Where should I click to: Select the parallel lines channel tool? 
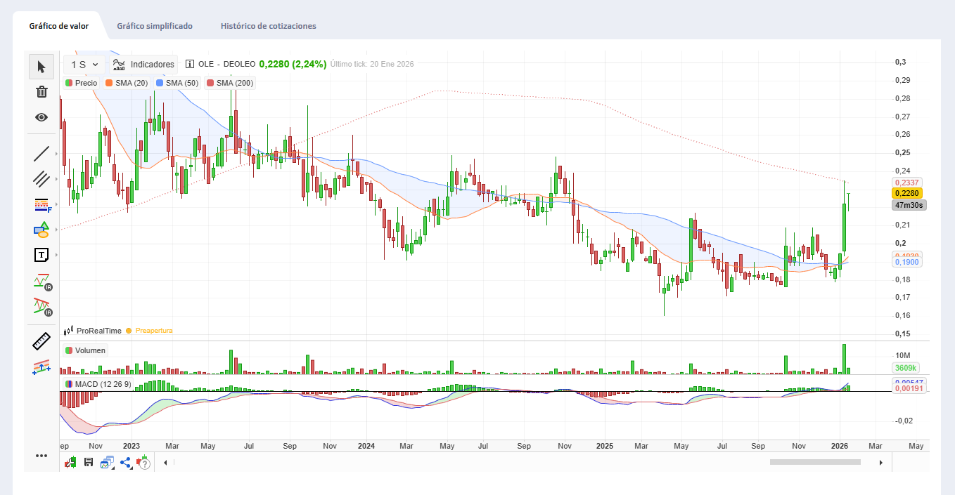[x=41, y=179]
